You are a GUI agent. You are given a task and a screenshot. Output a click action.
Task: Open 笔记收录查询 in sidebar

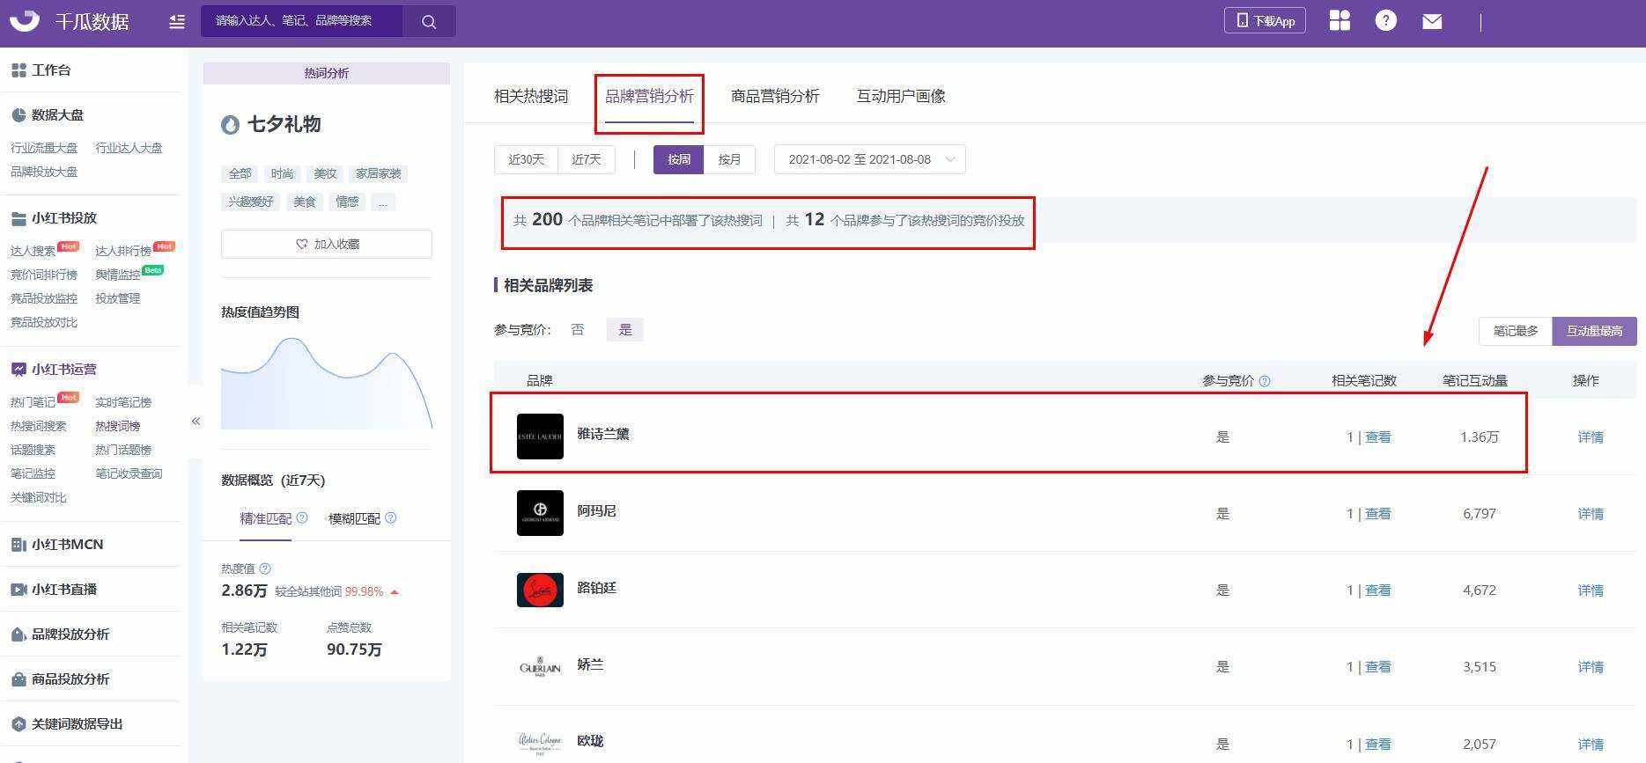pos(129,473)
